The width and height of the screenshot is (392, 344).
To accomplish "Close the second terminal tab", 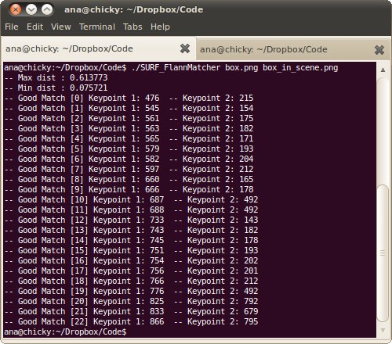I will (379, 49).
